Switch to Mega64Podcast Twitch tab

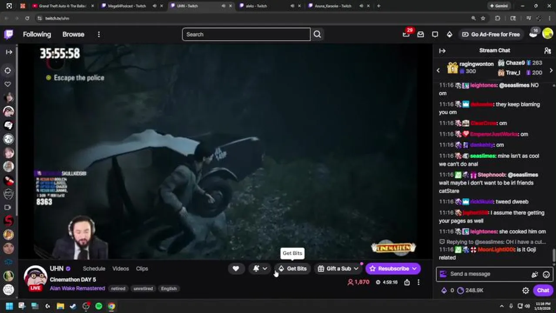(x=127, y=6)
